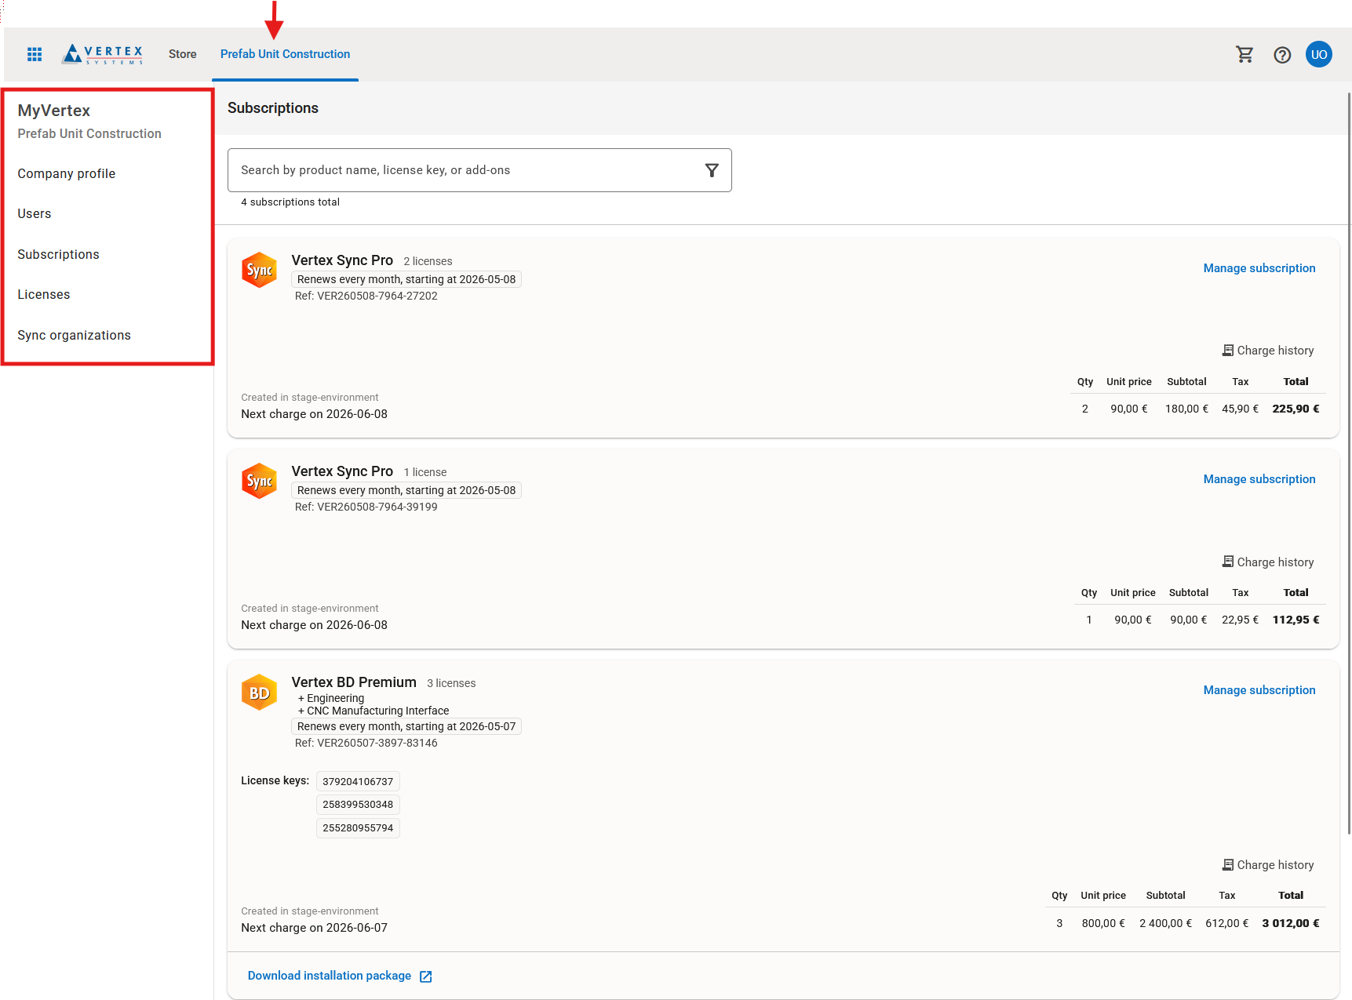Click license key 255280955794
Screen dimensions: 1352x1000
click(x=358, y=828)
